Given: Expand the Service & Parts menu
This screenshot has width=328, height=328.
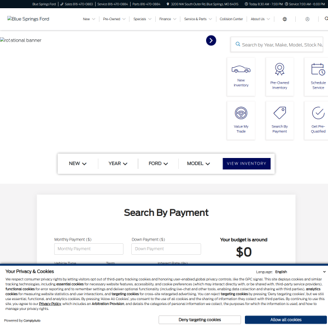Looking at the screenshot, I should (x=198, y=19).
